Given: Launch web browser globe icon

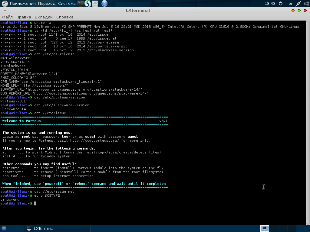Looking at the screenshot, I should [x=104, y=3].
